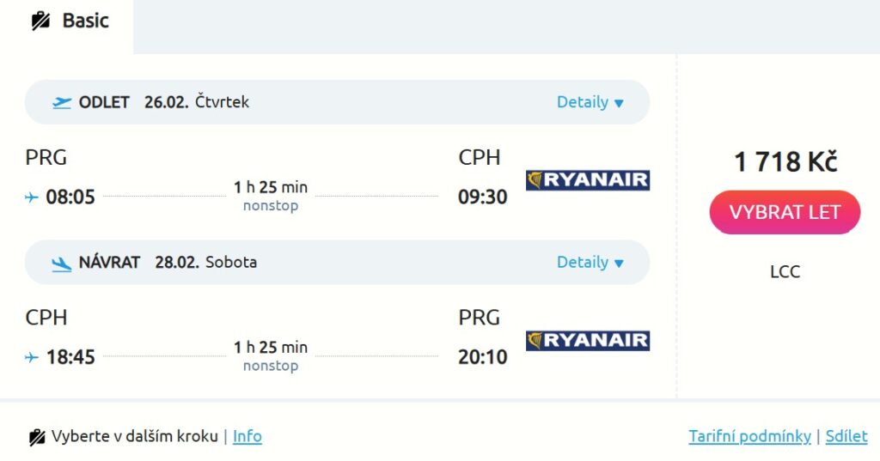The width and height of the screenshot is (880, 461).
Task: Click the Sdílet share link
Action: pyautogui.click(x=846, y=436)
